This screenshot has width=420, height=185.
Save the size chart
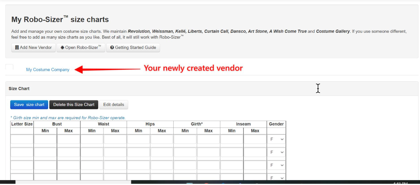tap(29, 105)
